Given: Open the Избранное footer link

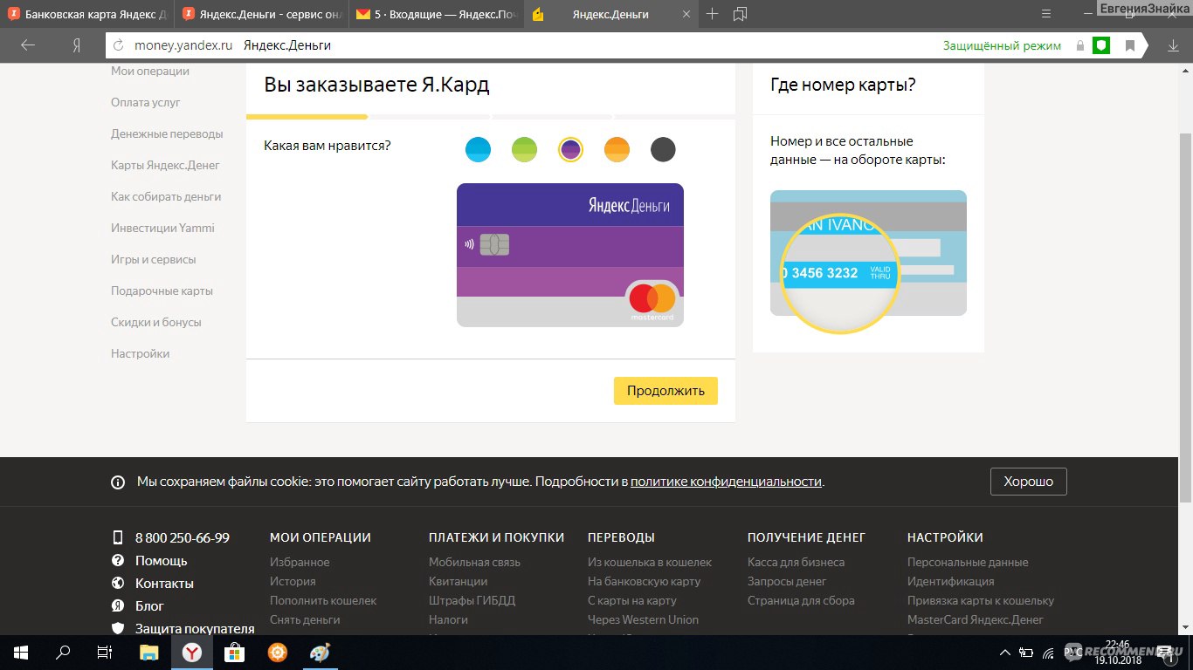Looking at the screenshot, I should (300, 562).
